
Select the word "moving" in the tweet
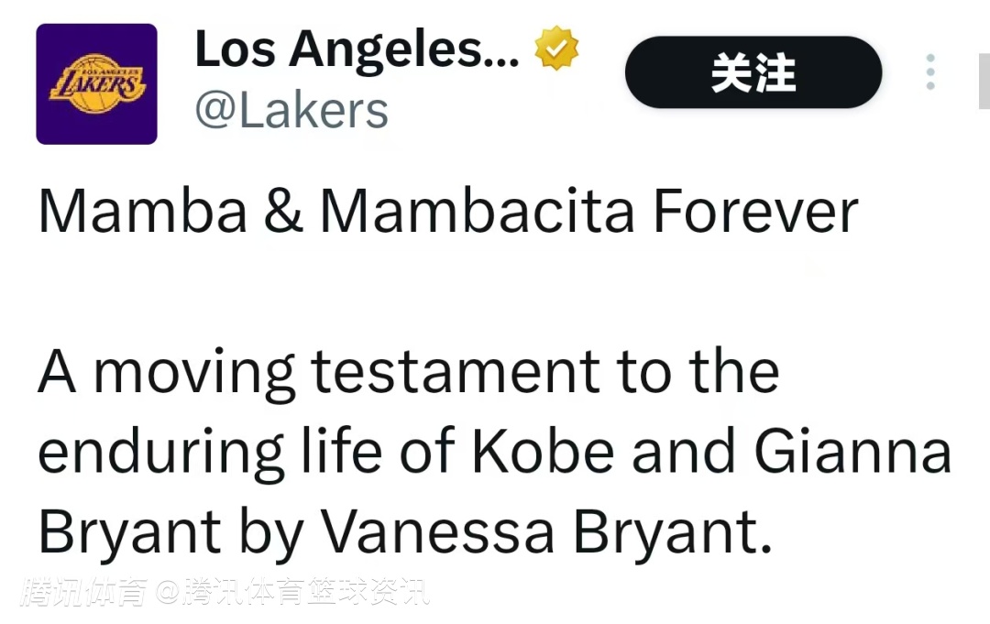194,372
